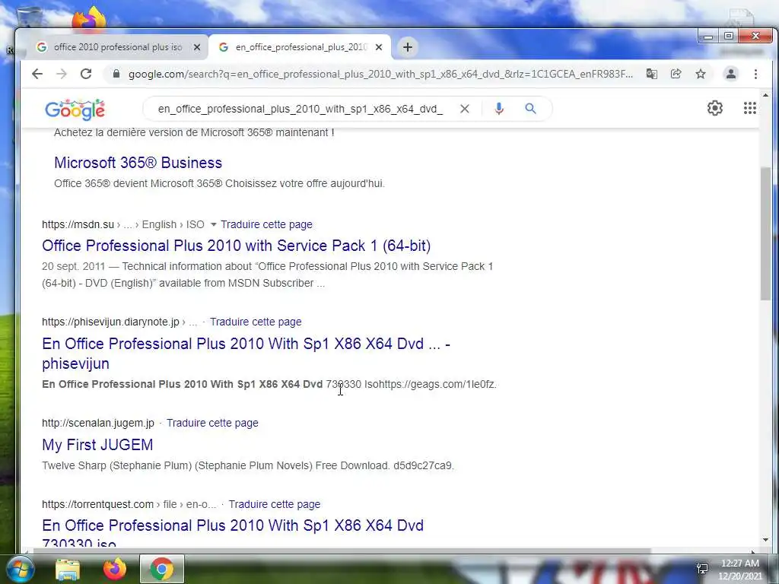Start voice search with microphone

click(x=499, y=109)
